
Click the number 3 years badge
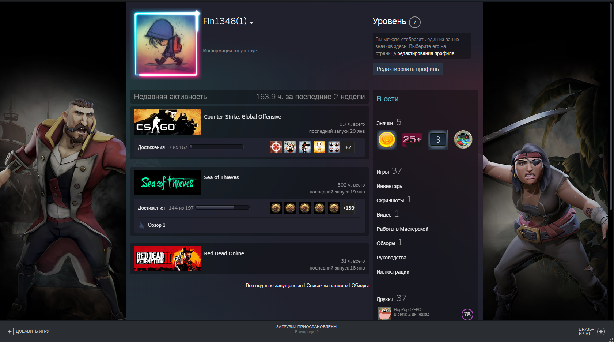pyautogui.click(x=438, y=139)
